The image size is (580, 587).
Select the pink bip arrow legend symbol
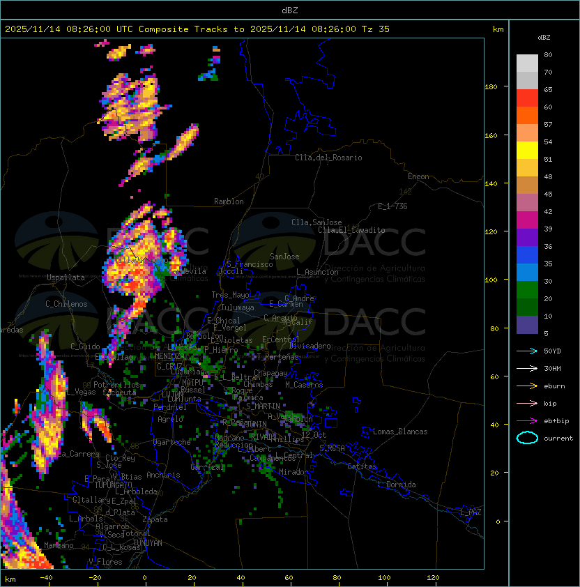(x=527, y=403)
